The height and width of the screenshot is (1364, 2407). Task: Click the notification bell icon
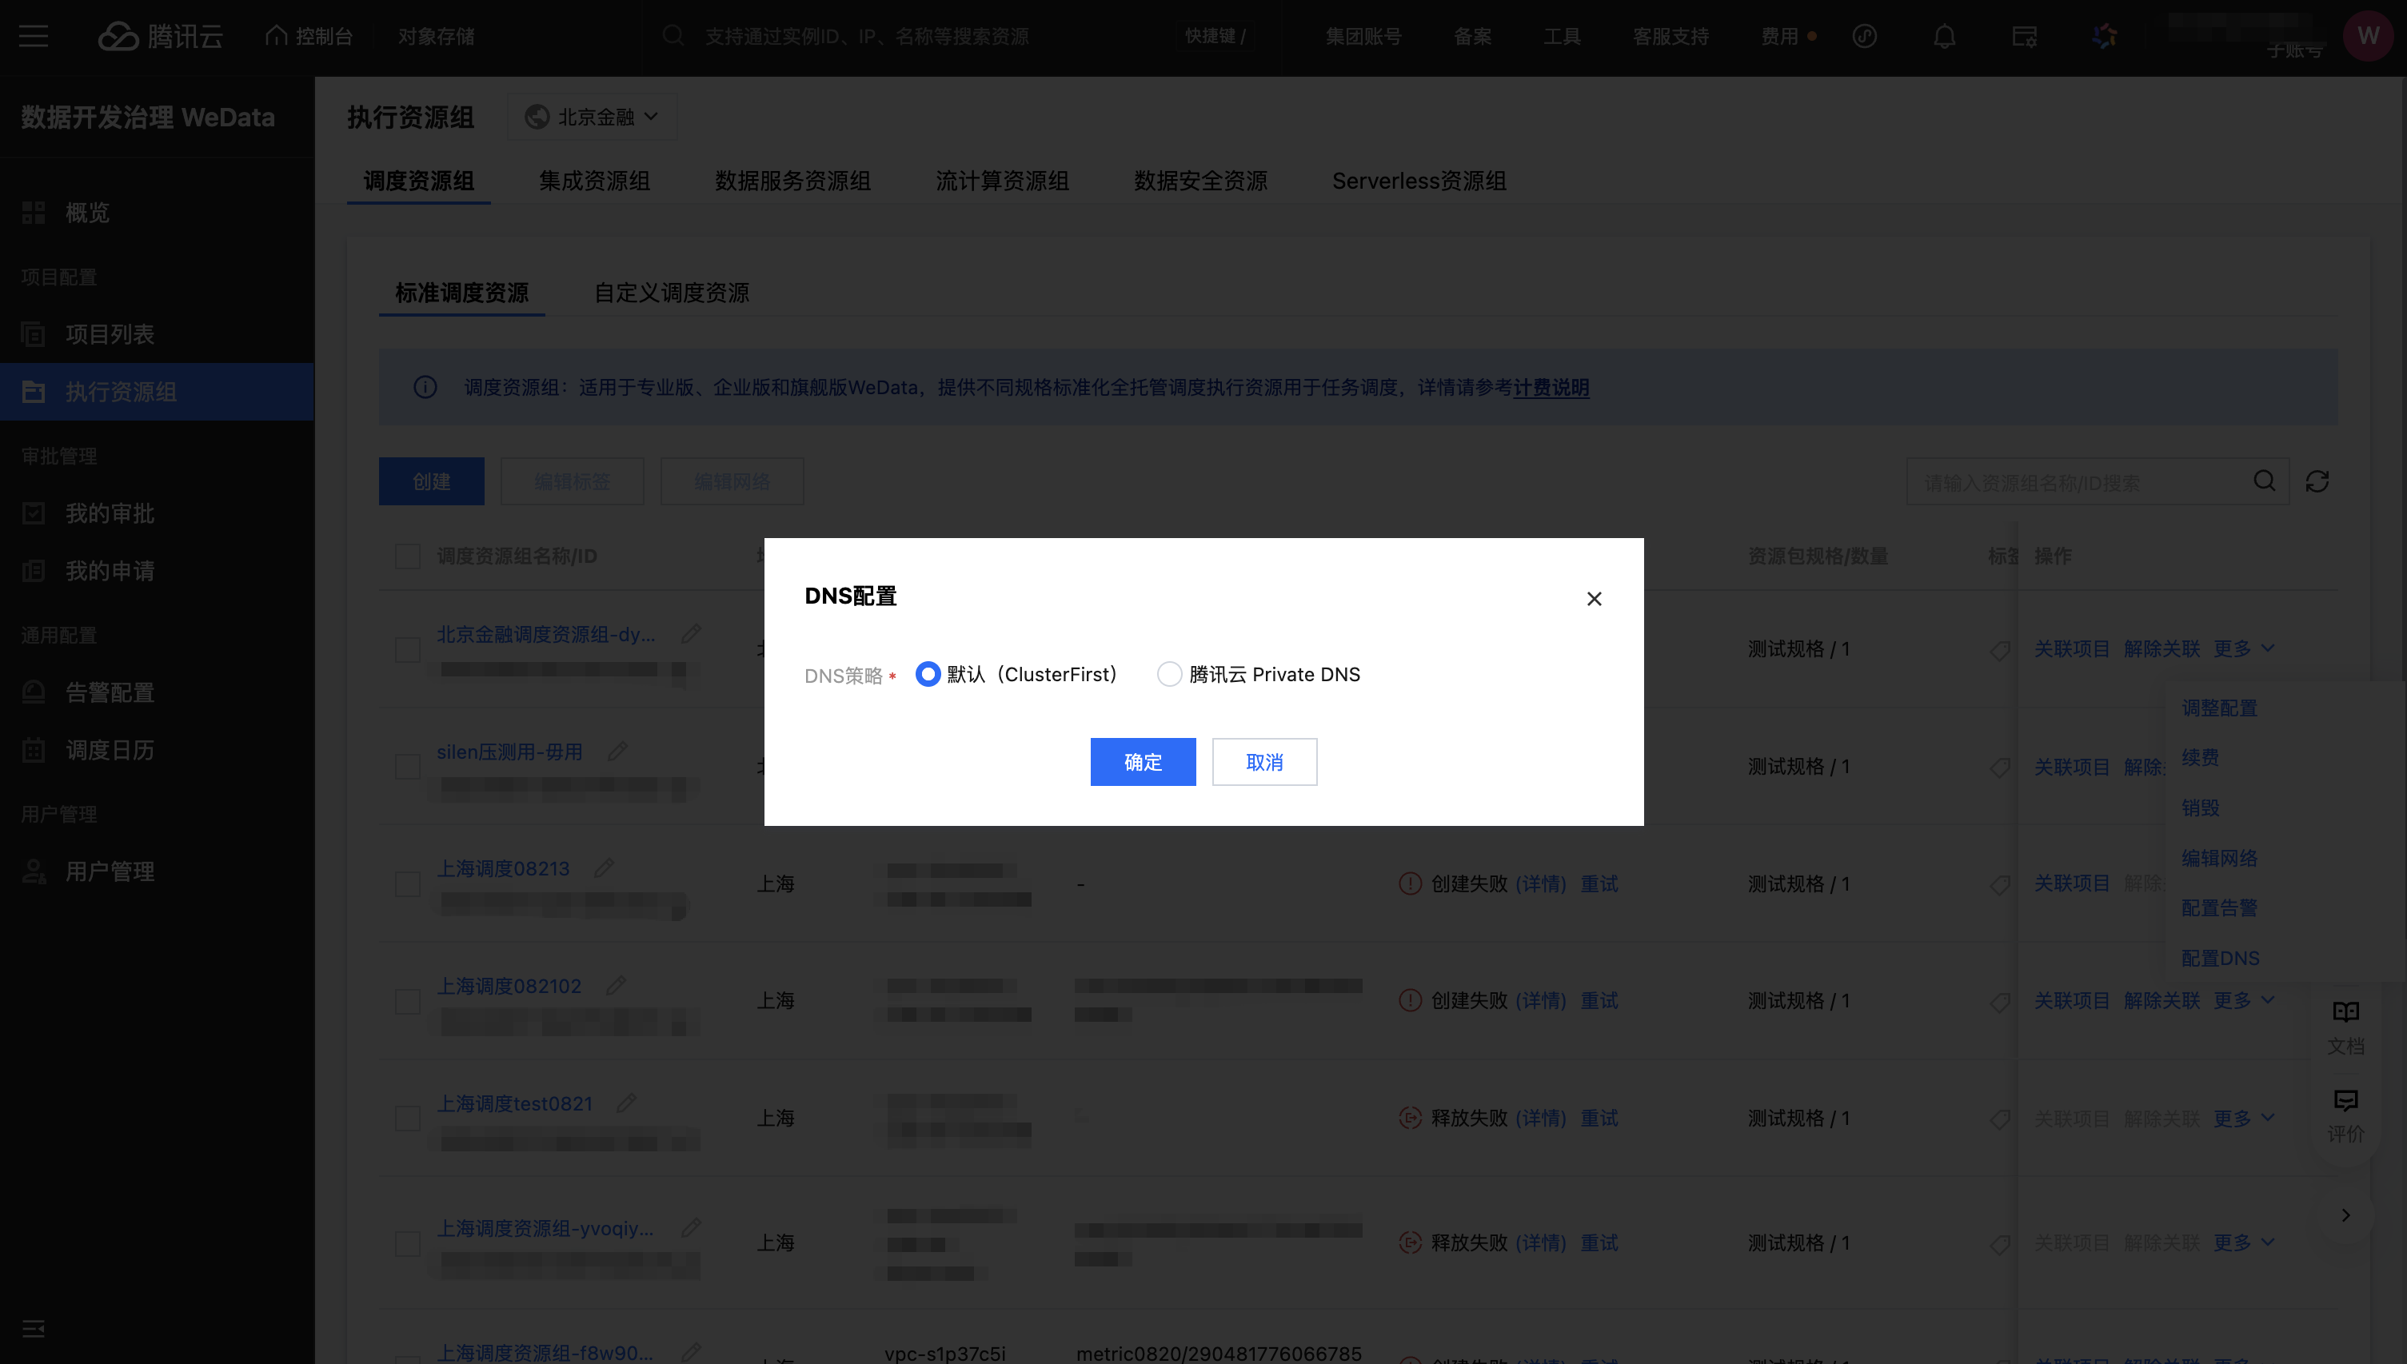pos(1944,37)
